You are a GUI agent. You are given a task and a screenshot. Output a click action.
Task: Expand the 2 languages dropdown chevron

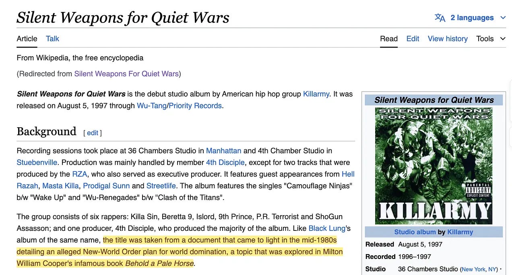tap(503, 18)
